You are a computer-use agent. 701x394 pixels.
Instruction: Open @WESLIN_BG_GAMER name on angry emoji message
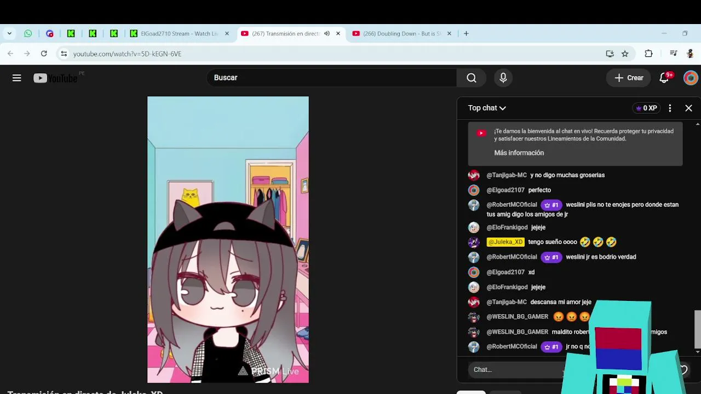pyautogui.click(x=517, y=317)
